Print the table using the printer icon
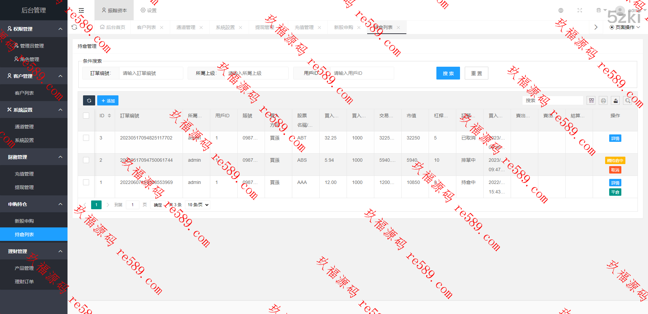The height and width of the screenshot is (314, 648). click(603, 100)
